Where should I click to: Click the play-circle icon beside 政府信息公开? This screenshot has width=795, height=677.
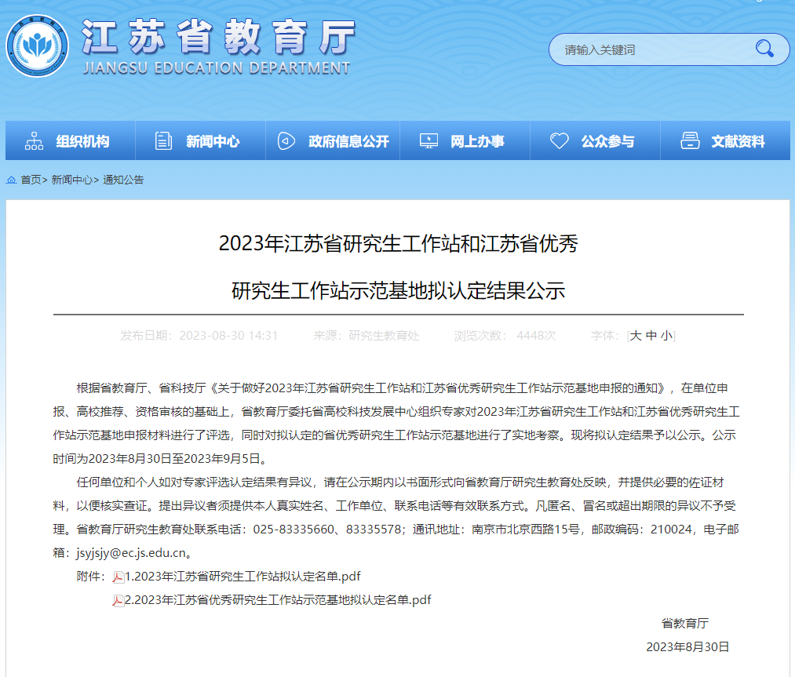tap(286, 141)
